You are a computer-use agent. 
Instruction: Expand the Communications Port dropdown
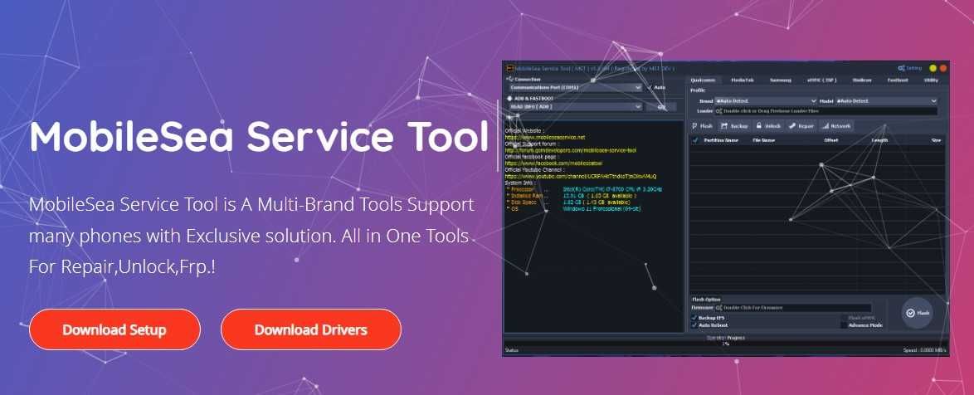[575, 88]
